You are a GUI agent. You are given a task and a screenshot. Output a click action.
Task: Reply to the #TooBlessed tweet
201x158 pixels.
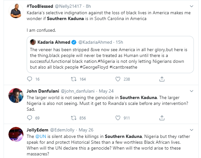coord(30,79)
